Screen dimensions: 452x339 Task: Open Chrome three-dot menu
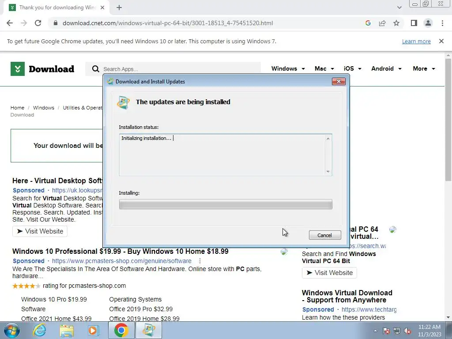(x=442, y=23)
